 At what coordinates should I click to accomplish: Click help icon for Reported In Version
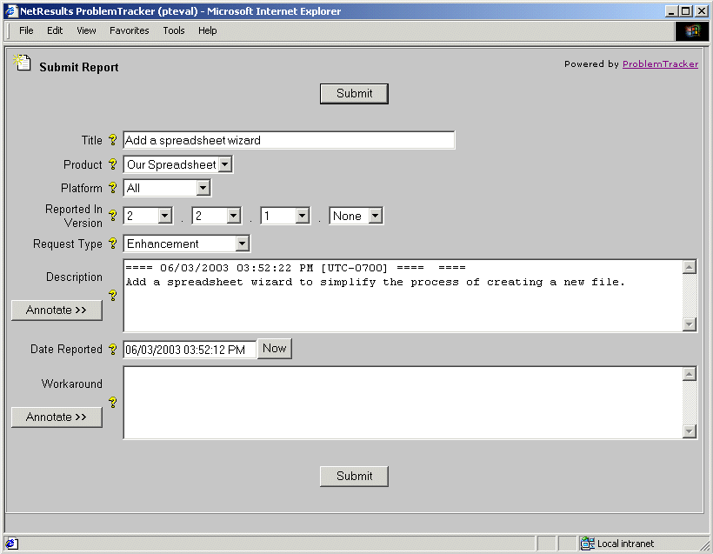coord(112,216)
